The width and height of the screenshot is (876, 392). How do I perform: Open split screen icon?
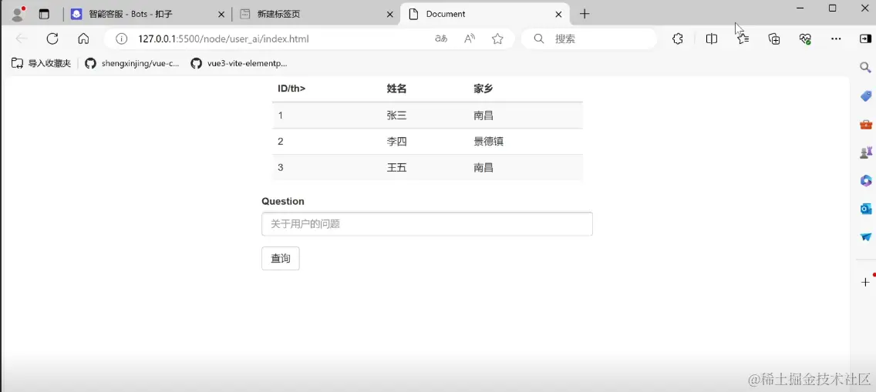(711, 39)
